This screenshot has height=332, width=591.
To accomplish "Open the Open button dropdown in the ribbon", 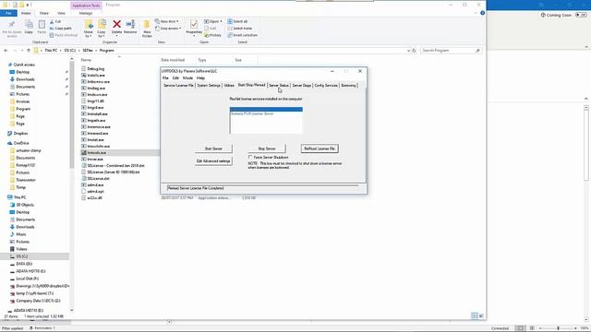I will tap(221, 21).
